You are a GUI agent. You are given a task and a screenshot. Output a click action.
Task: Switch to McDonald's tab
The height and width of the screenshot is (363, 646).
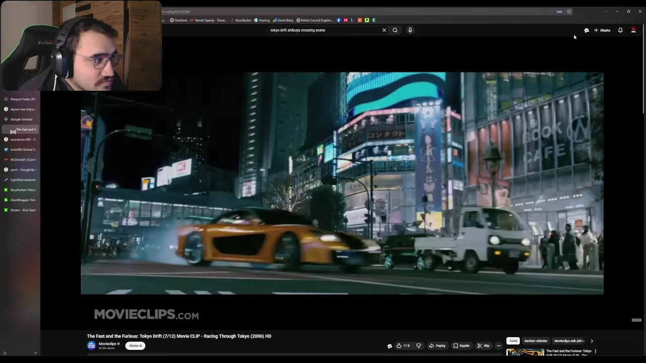tap(20, 160)
